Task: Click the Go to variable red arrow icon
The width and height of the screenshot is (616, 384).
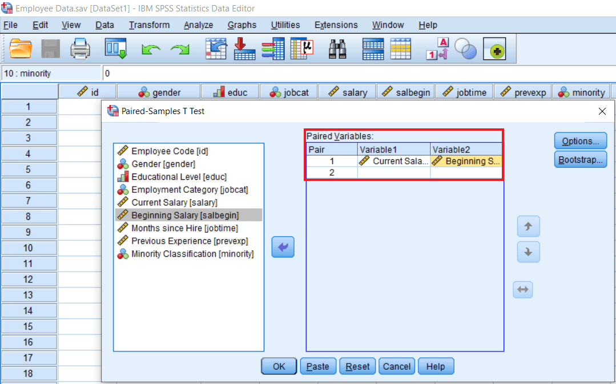Action: pos(244,49)
